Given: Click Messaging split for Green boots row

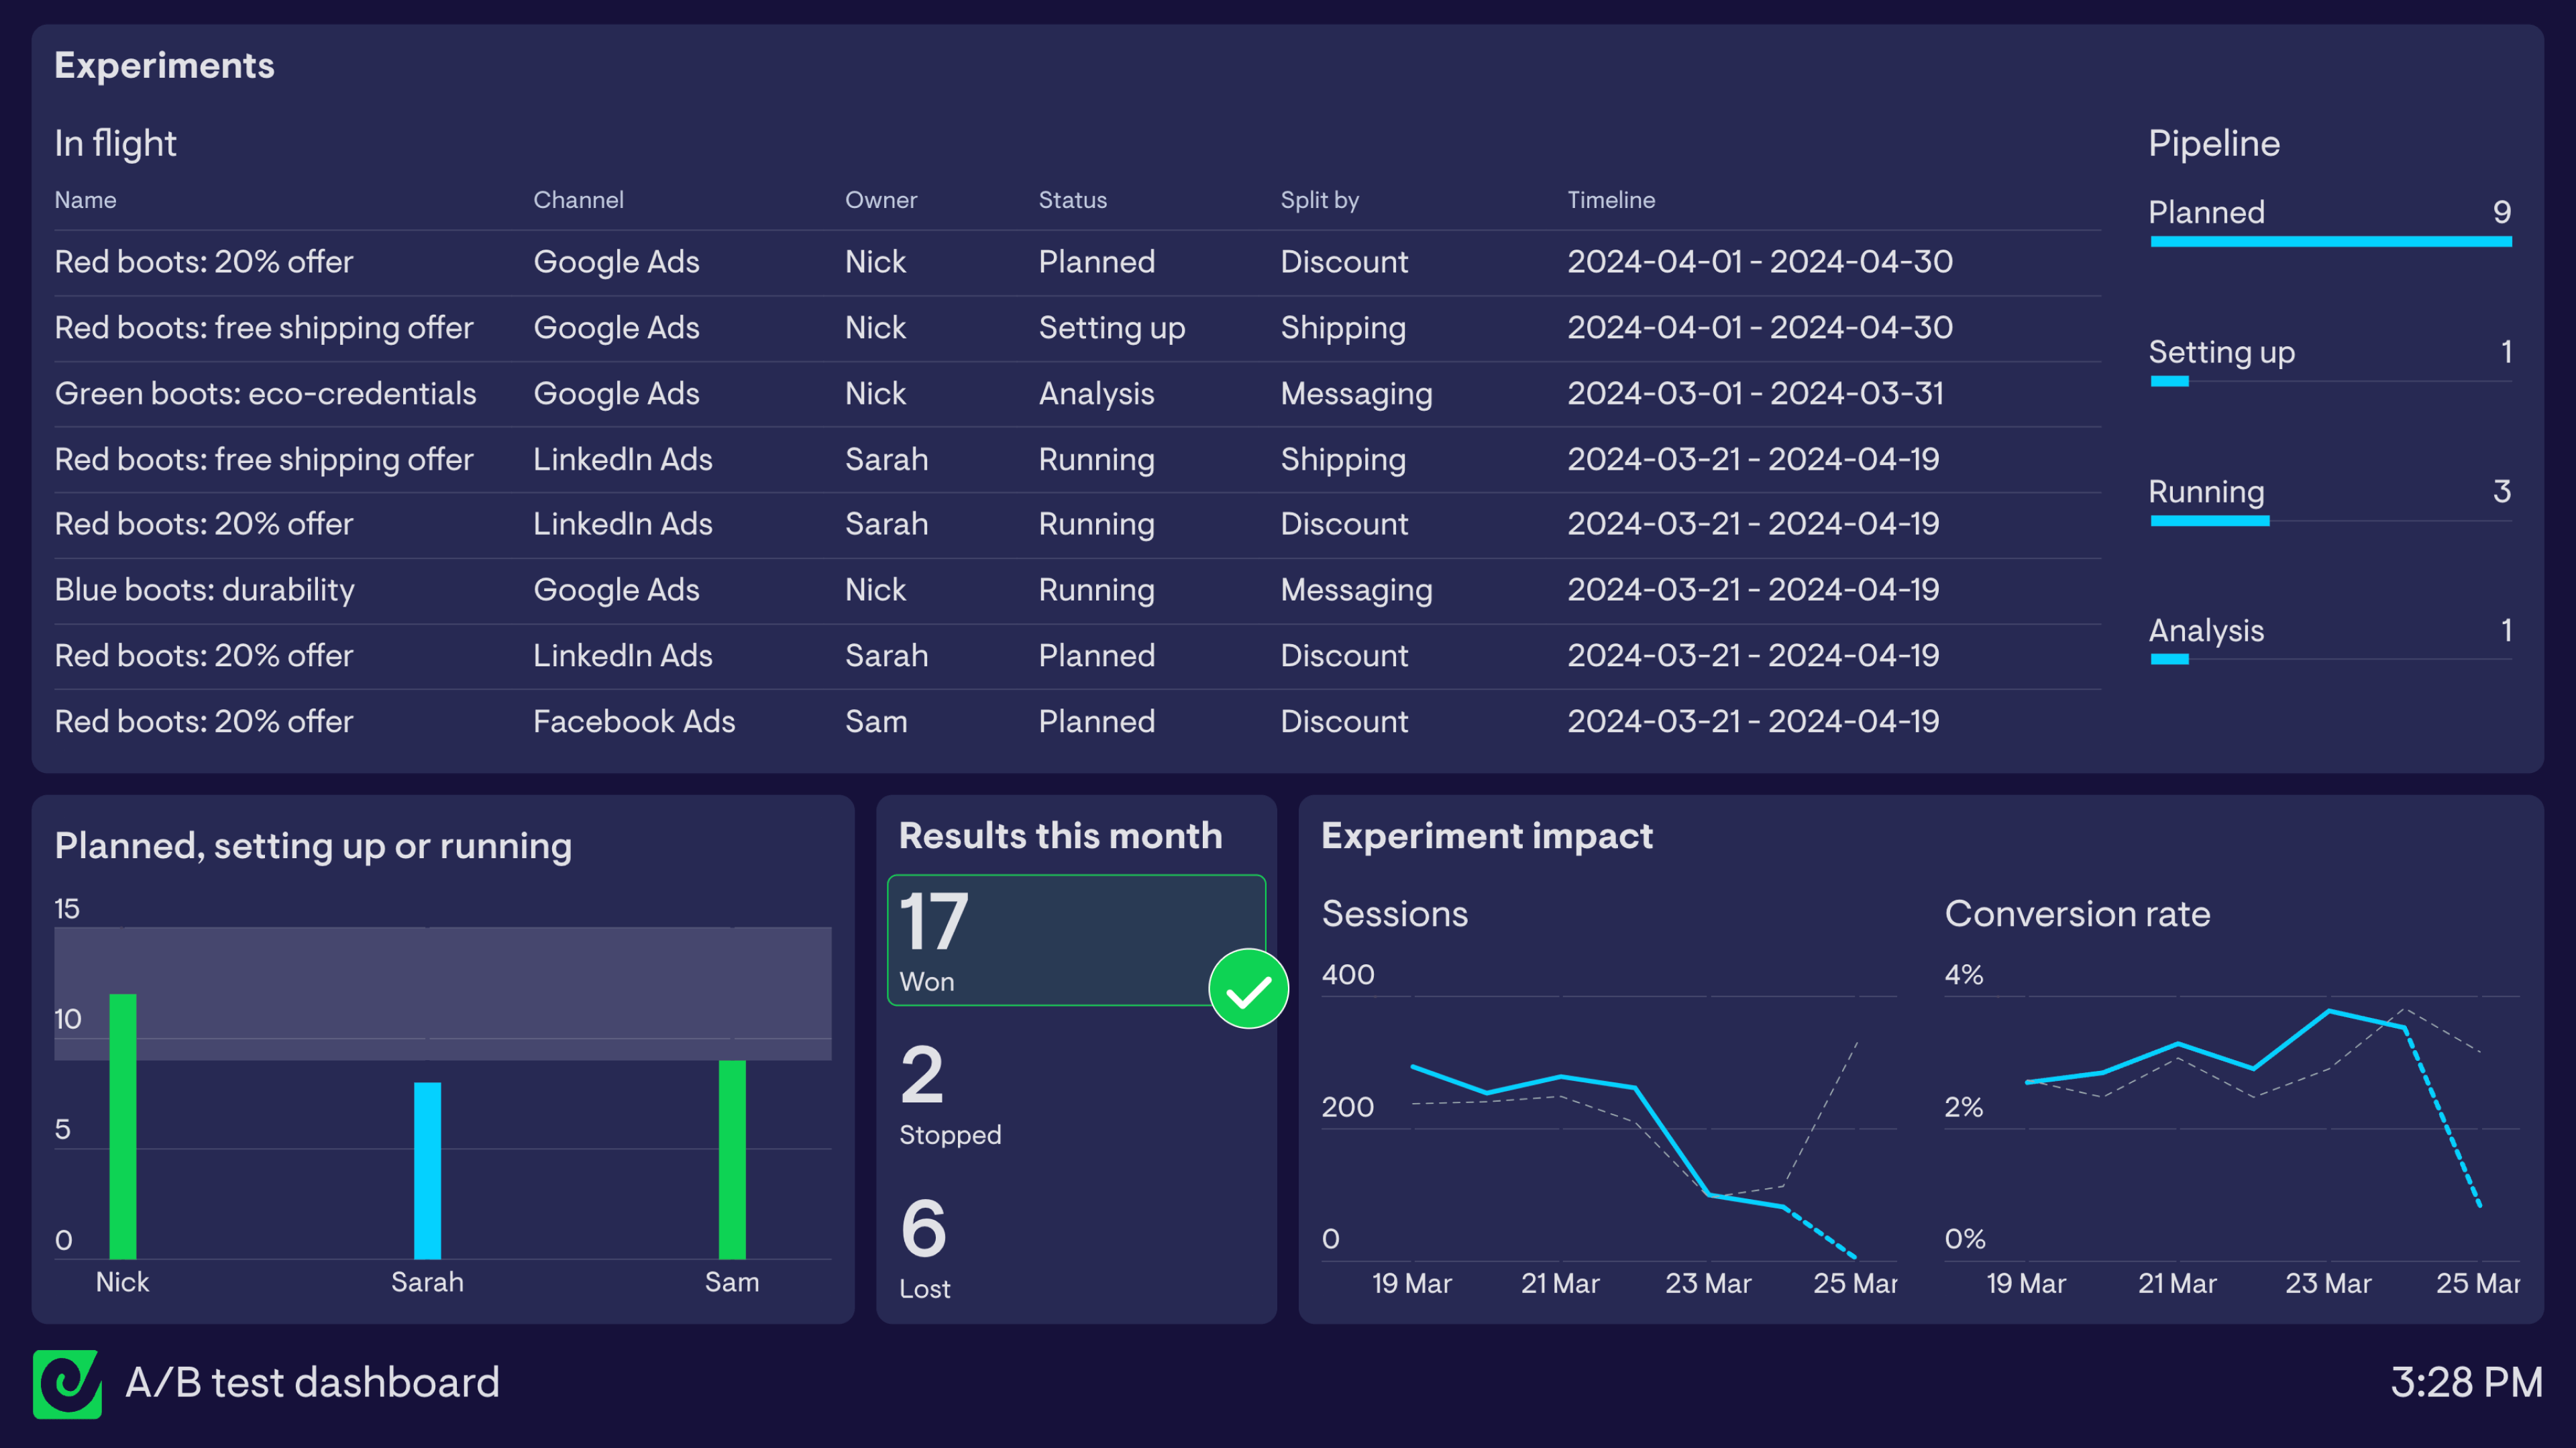Looking at the screenshot, I should (1356, 394).
